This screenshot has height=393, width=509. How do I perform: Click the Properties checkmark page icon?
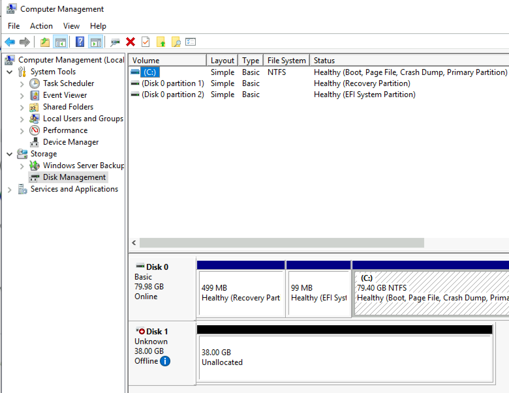tap(146, 42)
